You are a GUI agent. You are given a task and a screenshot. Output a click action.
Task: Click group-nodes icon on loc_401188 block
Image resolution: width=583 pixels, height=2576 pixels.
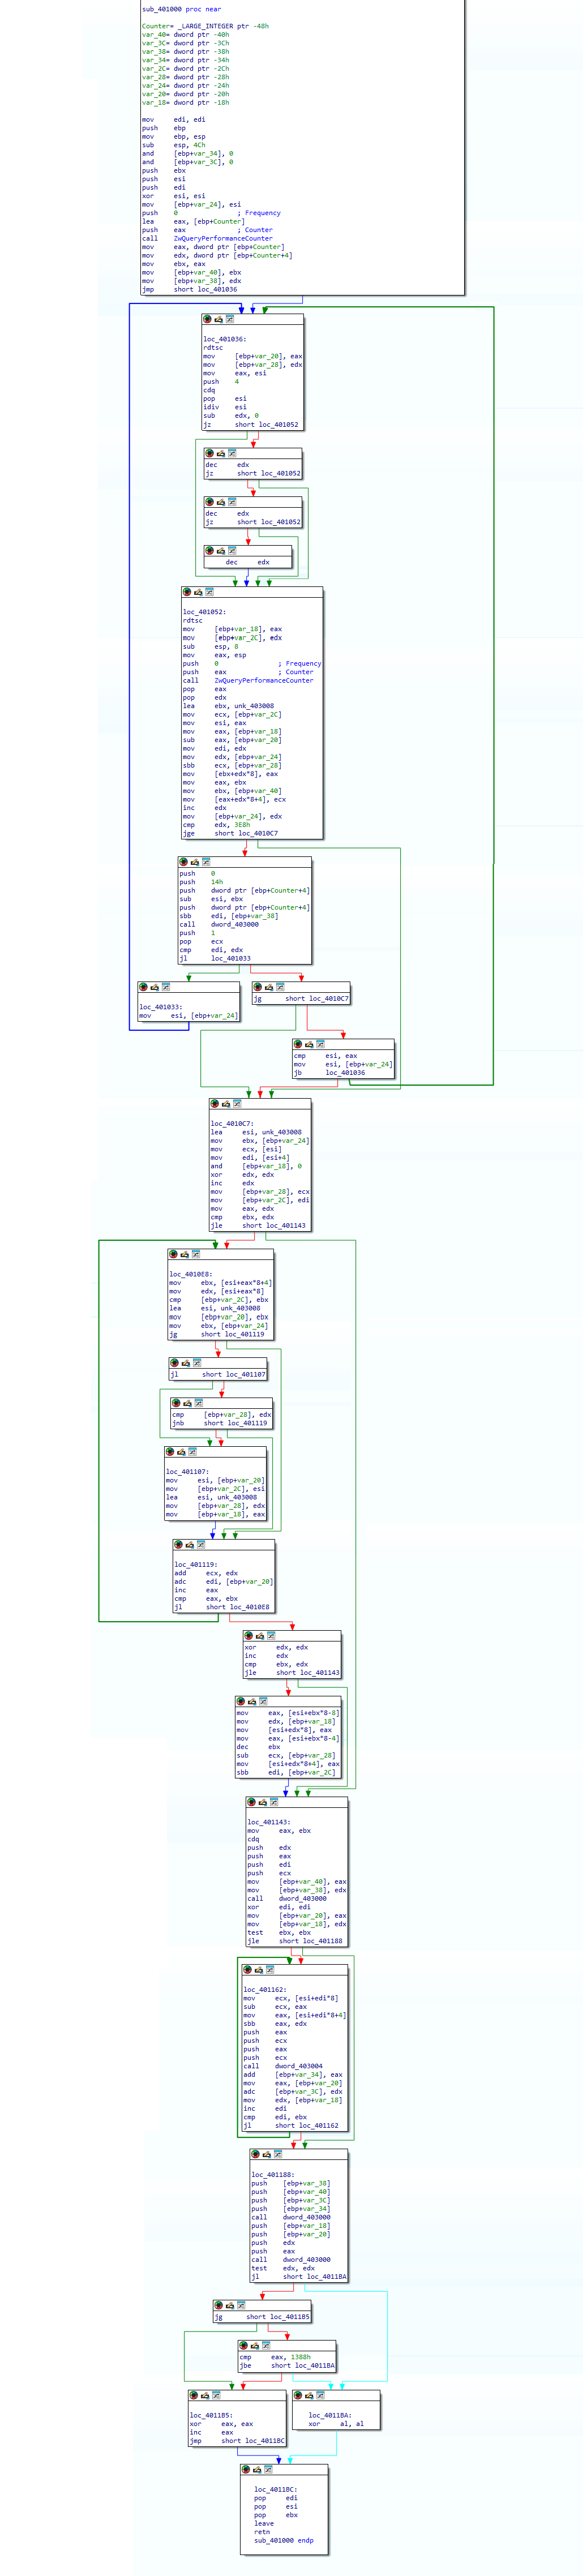click(x=278, y=2154)
